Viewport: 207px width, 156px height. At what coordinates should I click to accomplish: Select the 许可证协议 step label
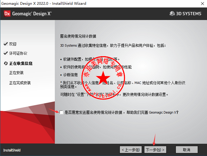[18, 53]
